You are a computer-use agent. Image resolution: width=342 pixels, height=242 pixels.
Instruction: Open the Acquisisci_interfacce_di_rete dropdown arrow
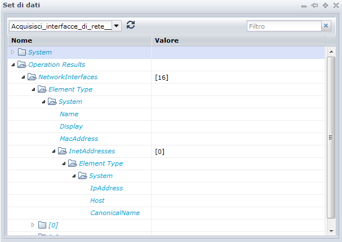[x=117, y=26]
